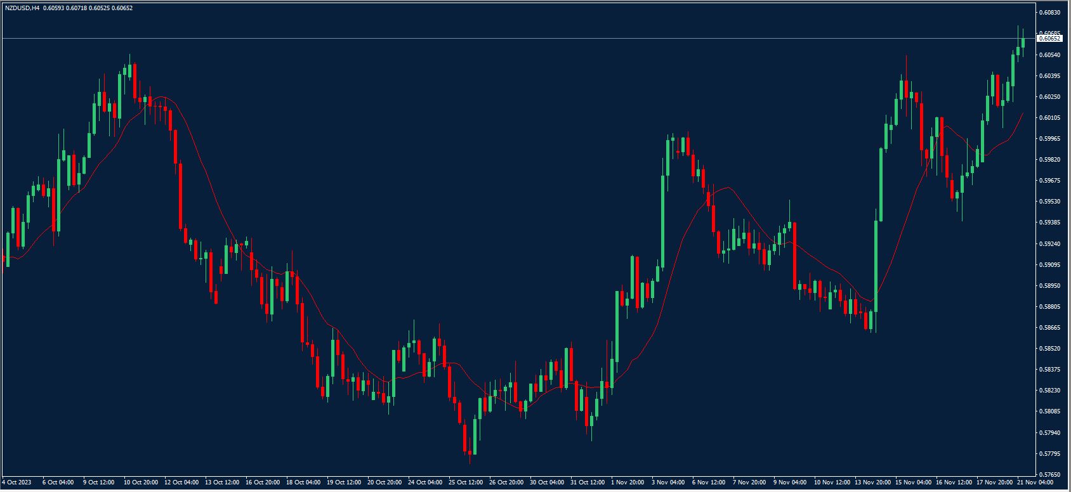Click the 12 Oct 04:00 time label

click(181, 482)
